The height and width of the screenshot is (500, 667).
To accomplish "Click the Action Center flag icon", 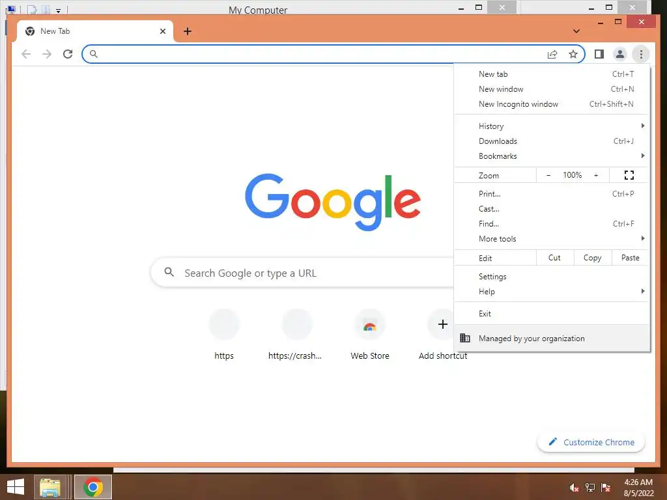I will click(x=606, y=488).
